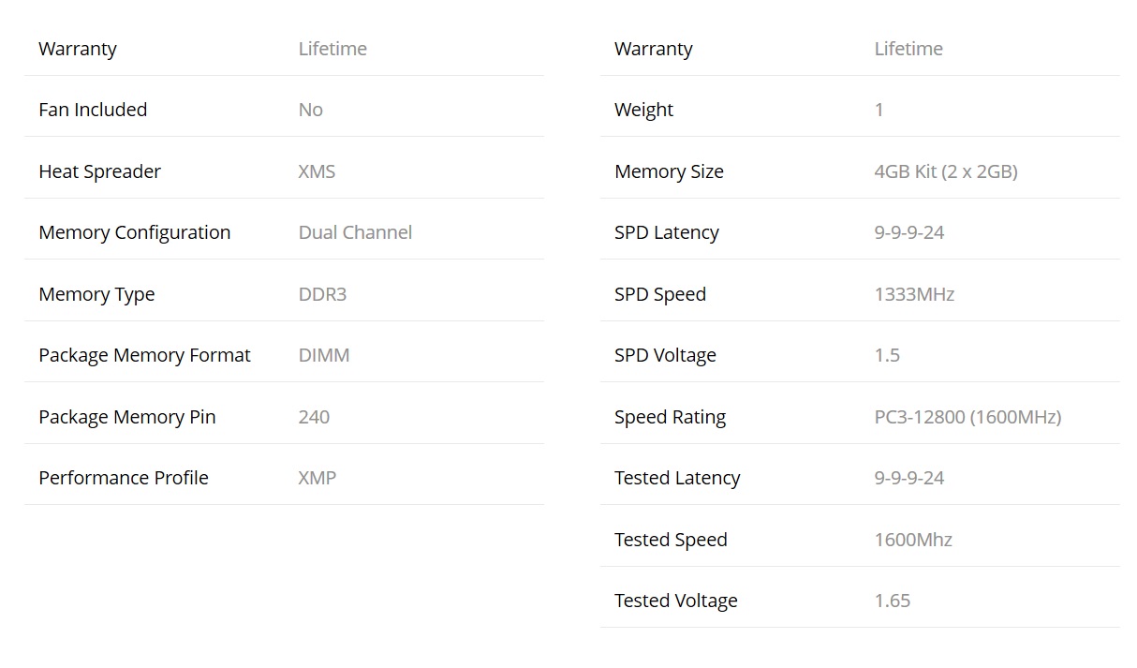This screenshot has height=668, width=1137.
Task: Select the Weight label
Action: click(643, 110)
